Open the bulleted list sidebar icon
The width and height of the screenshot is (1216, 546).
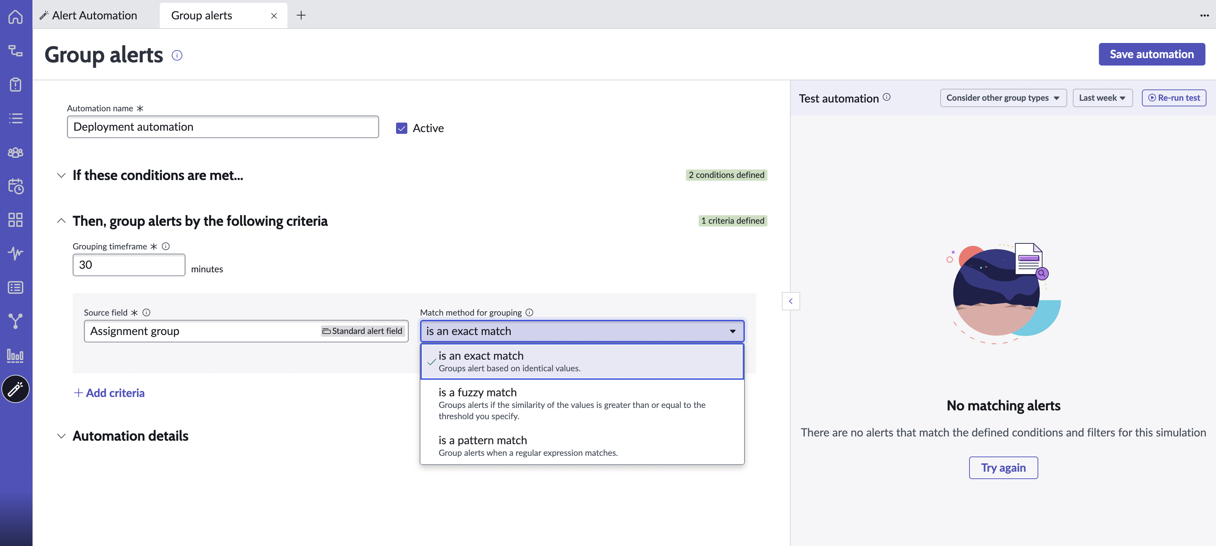coord(16,118)
